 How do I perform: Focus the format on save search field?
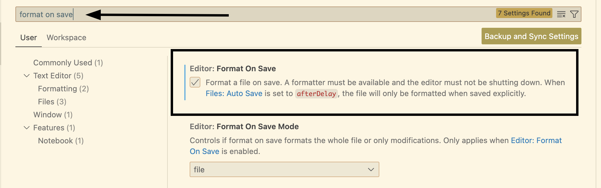[x=255, y=14]
